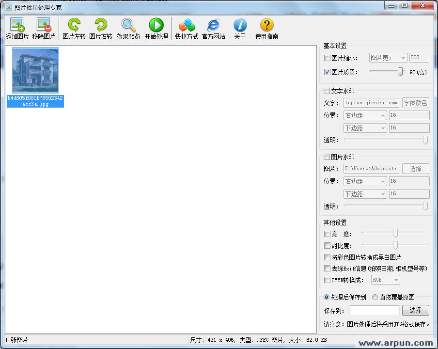Select the 直接覆盖原图 radio button
438x349 pixels.
point(375,297)
